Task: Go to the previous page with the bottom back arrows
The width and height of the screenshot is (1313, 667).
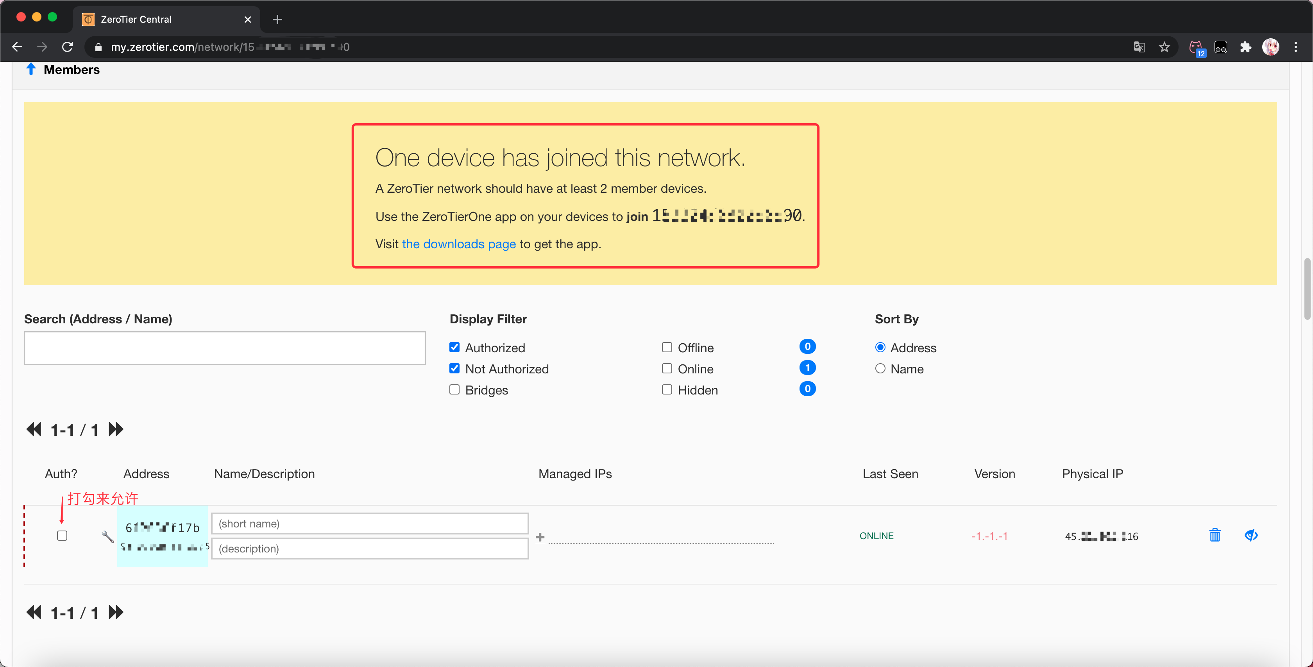Action: 34,612
